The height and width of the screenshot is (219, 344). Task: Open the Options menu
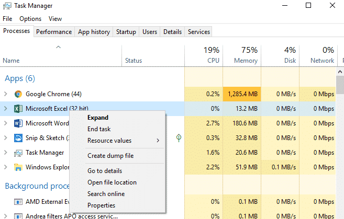[30, 19]
